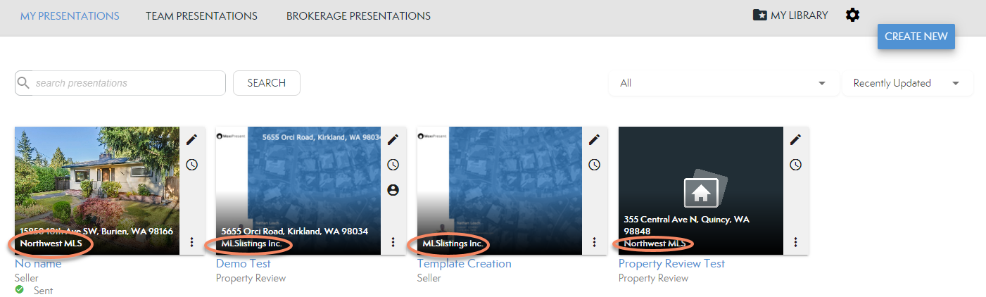Click the Search button

[266, 83]
